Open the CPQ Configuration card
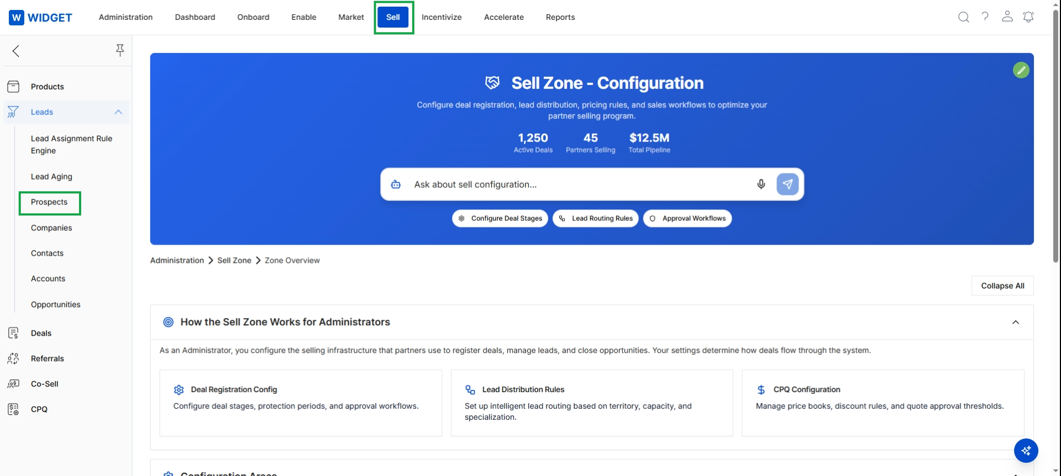 [883, 403]
